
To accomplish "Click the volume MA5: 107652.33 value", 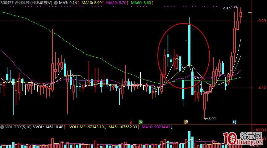I will pos(124,127).
